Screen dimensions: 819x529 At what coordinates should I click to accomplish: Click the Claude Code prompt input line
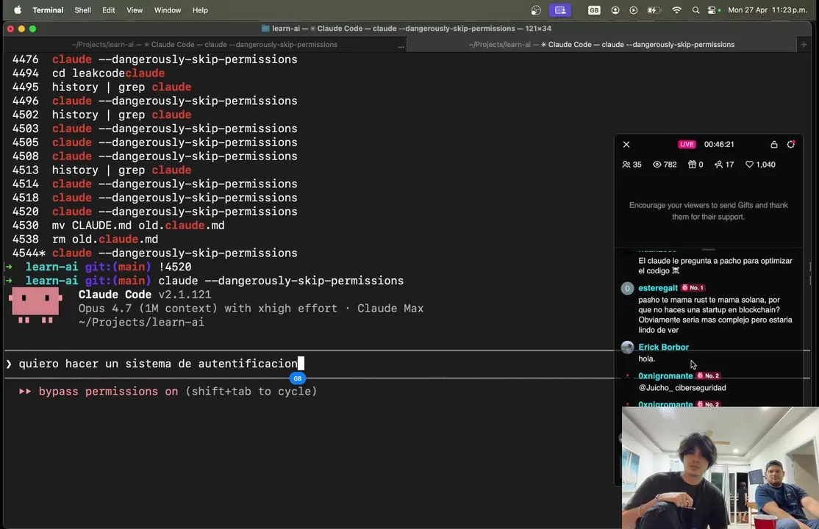point(308,364)
